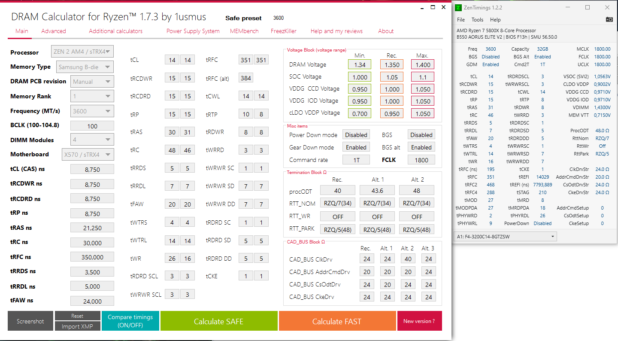The width and height of the screenshot is (618, 341).
Task: Click the ZenTimings camera screenshot icon
Action: point(609,20)
